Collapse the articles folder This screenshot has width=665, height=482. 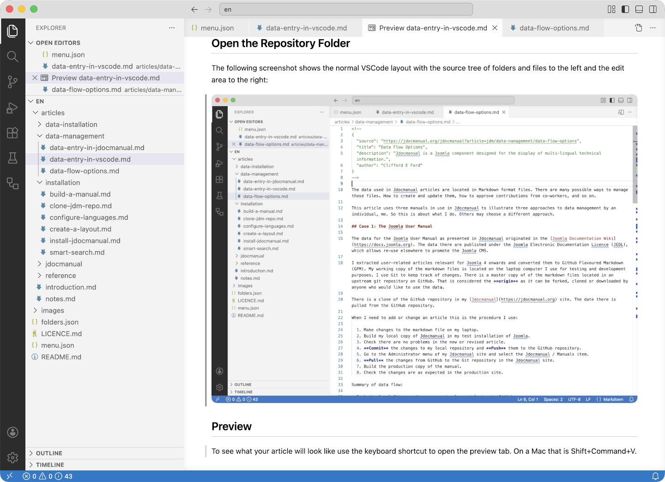pos(35,113)
